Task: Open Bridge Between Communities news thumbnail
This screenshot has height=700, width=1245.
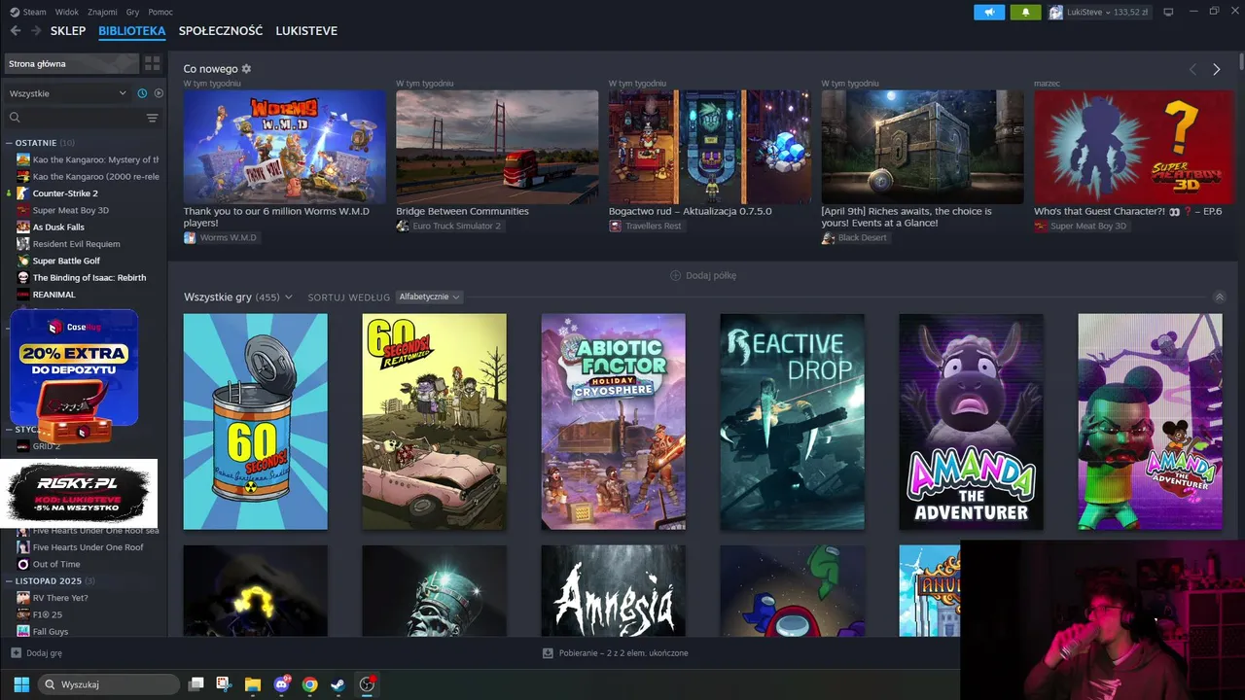Action: point(497,147)
